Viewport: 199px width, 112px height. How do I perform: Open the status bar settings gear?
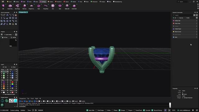(x=193, y=110)
